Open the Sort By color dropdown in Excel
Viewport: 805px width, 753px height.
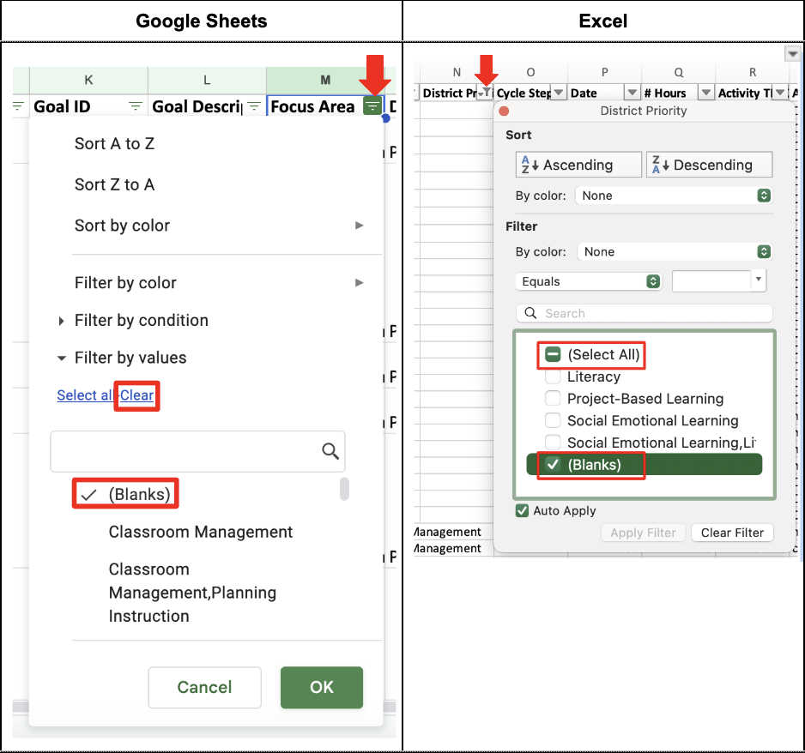[675, 196]
